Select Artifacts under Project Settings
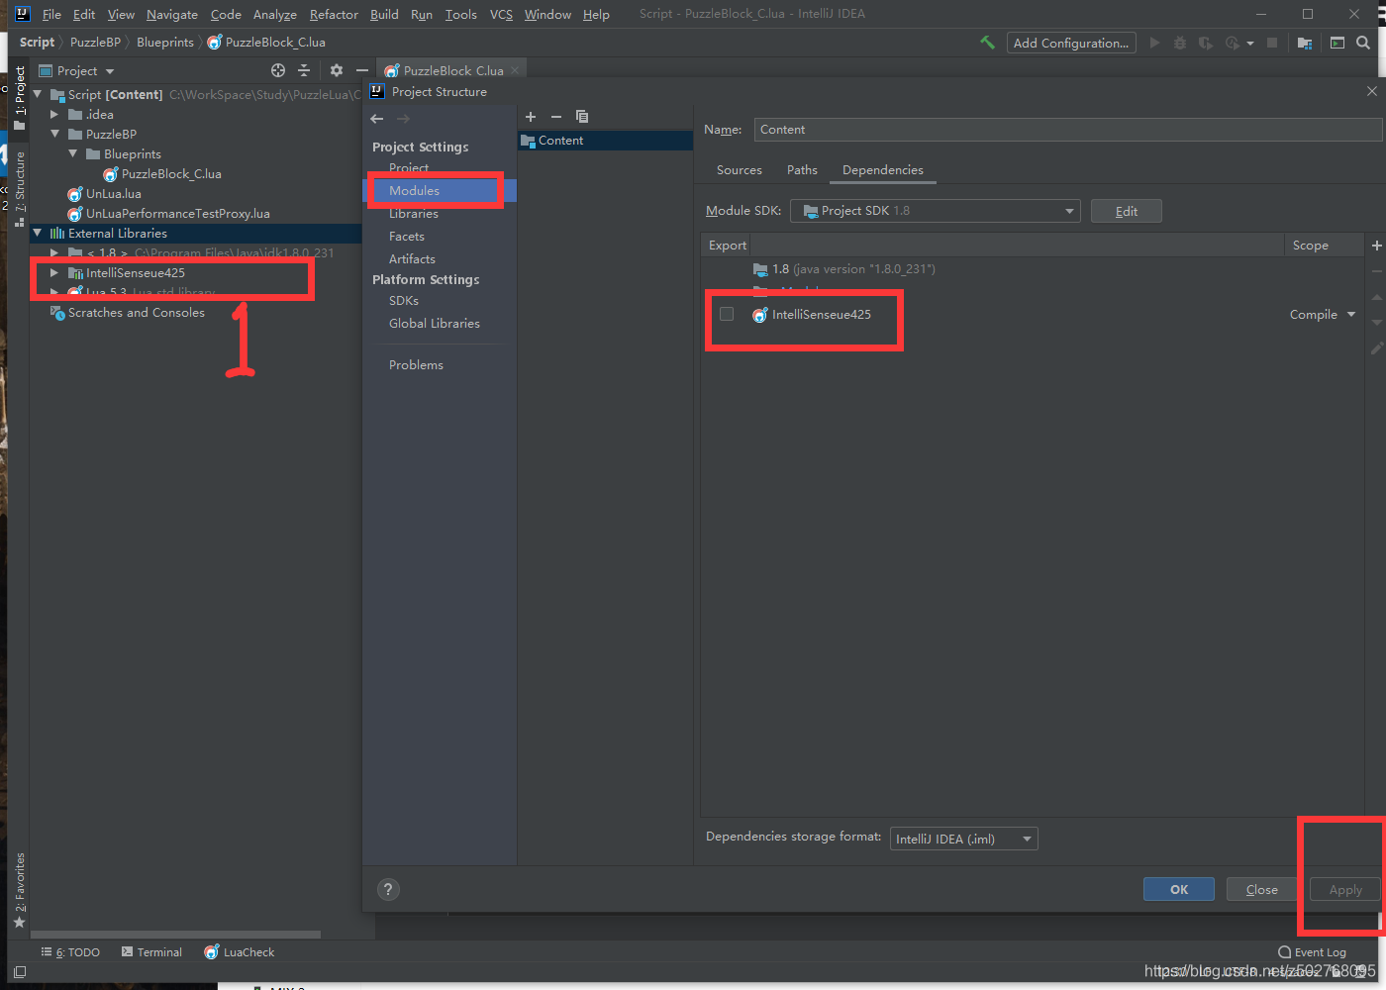The height and width of the screenshot is (990, 1386). point(412,259)
